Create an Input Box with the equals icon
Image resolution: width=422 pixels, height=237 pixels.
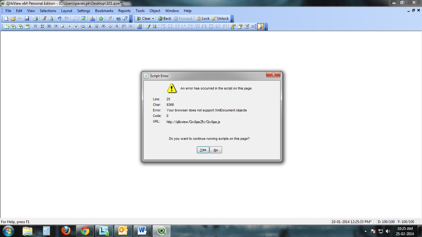coord(70,27)
